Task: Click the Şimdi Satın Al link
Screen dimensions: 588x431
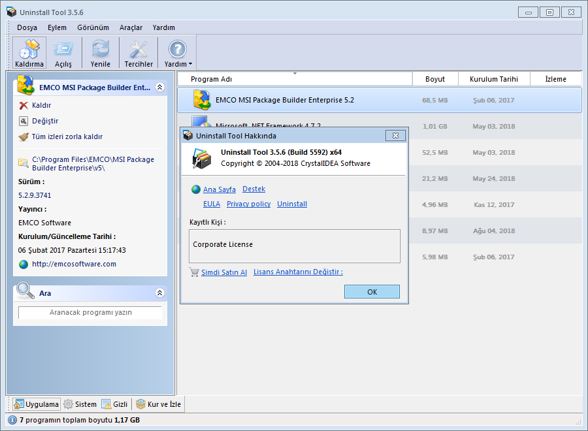Action: point(224,272)
